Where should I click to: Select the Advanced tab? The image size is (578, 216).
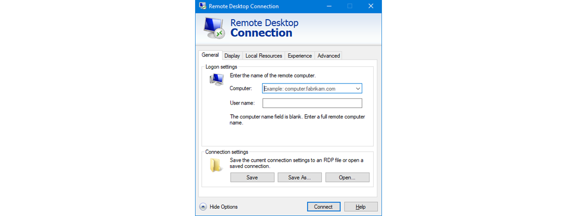[x=328, y=56]
